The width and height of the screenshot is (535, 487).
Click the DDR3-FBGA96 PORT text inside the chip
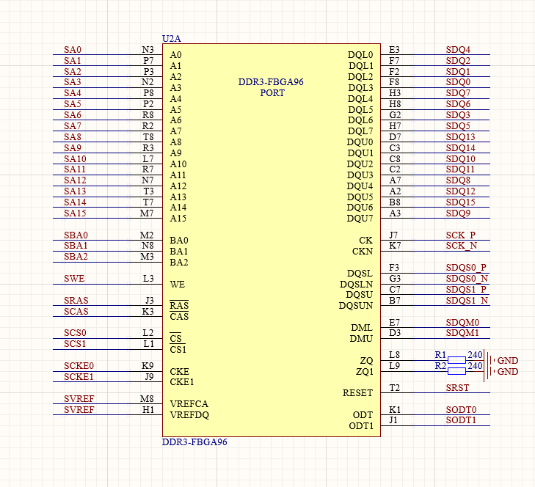[271, 87]
